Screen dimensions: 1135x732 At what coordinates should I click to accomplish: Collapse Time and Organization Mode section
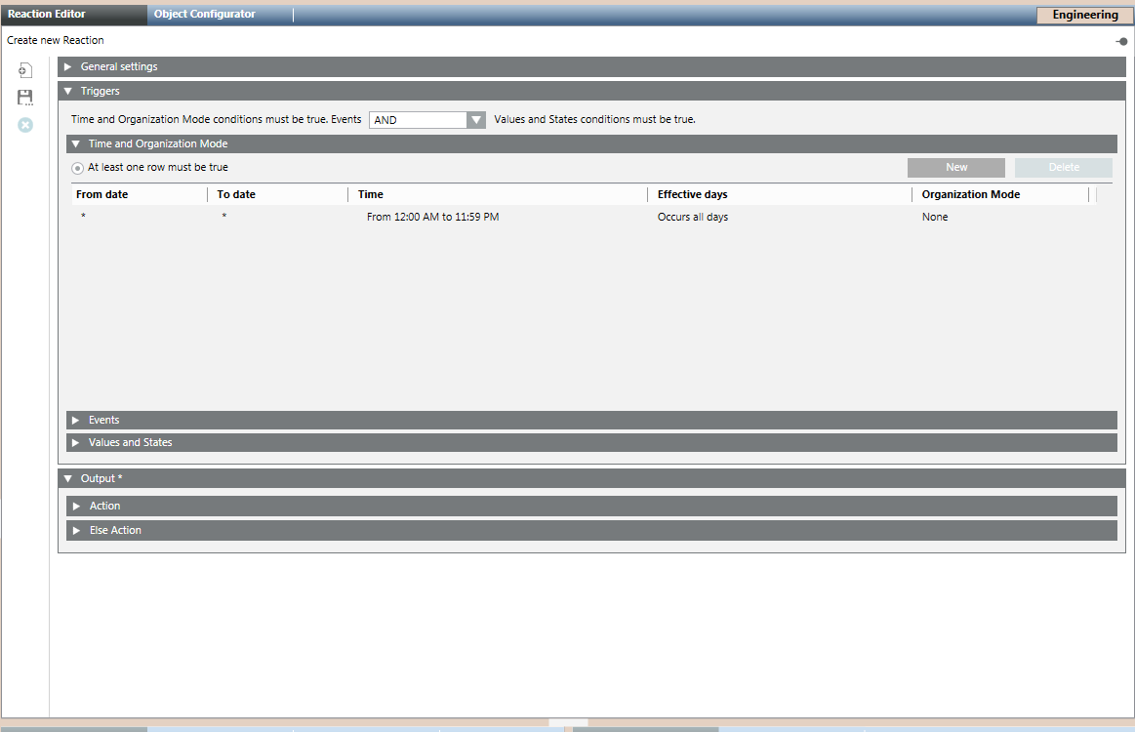click(x=75, y=143)
